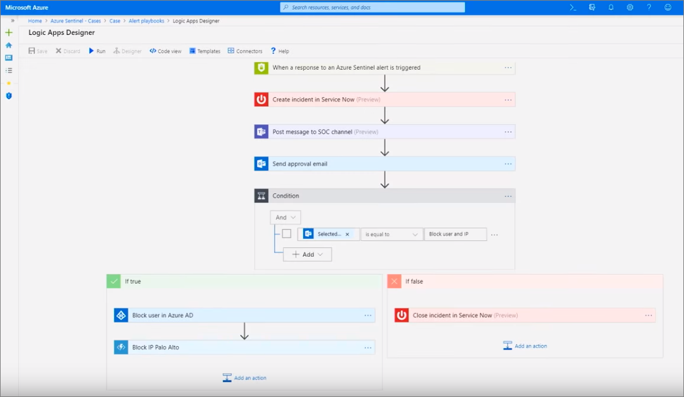Open Help in the designer toolbar
Screen dimensions: 684x397
(x=280, y=51)
